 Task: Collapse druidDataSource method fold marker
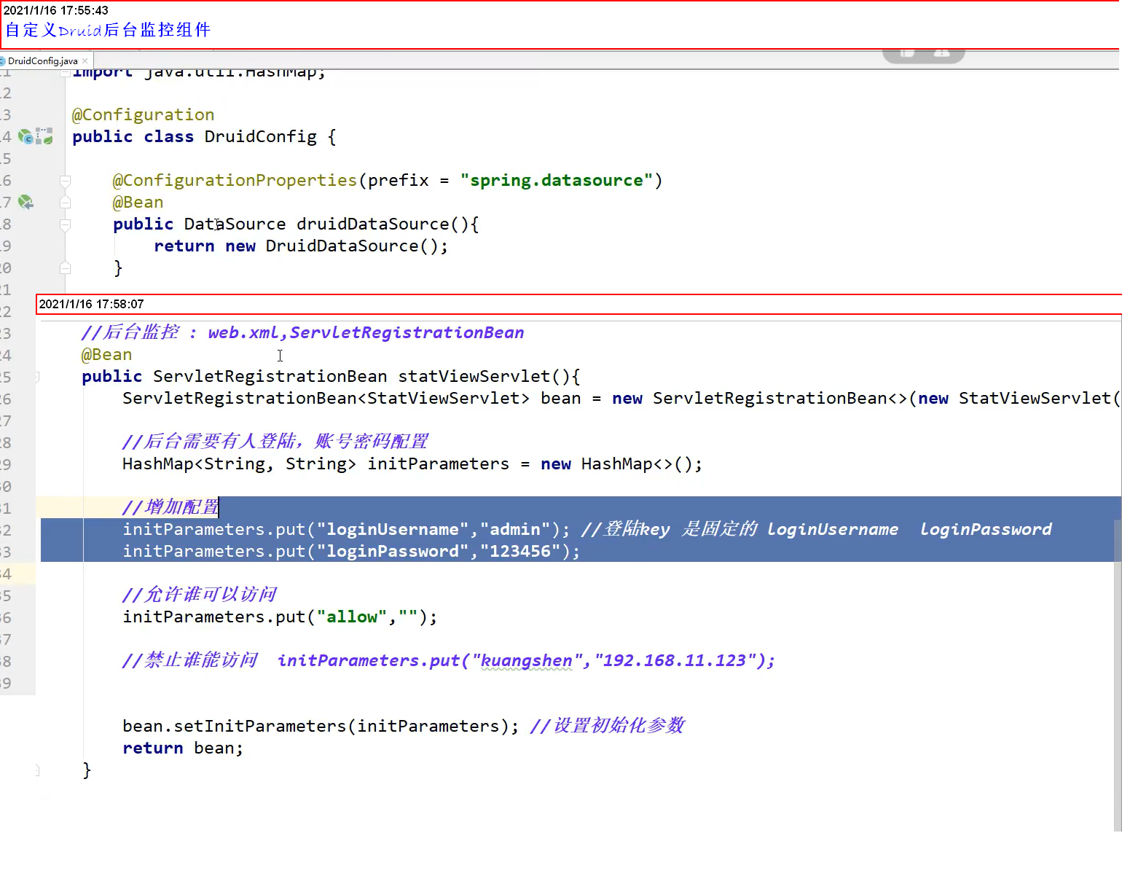tap(65, 224)
